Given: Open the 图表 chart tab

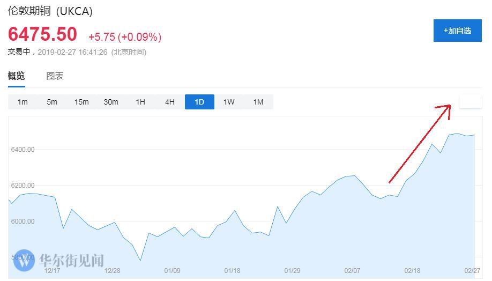Looking at the screenshot, I should pyautogui.click(x=55, y=76).
